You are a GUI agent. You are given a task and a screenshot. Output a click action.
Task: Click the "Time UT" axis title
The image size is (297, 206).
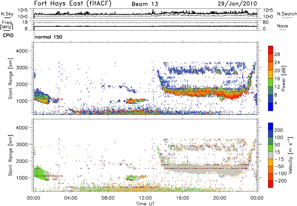pyautogui.click(x=145, y=204)
